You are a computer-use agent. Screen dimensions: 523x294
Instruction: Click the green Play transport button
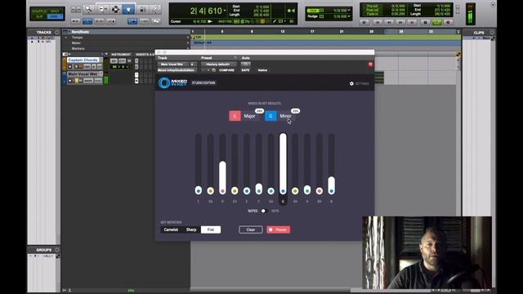click(x=436, y=22)
